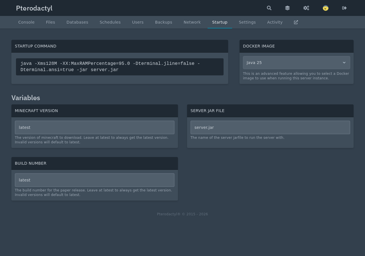The height and width of the screenshot is (256, 365).
Task: Open admin gears icon
Action: point(306,8)
